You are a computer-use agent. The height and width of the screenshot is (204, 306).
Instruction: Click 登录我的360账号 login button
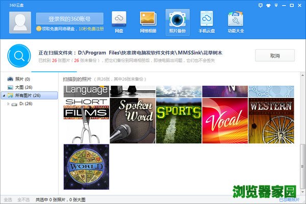point(69,19)
